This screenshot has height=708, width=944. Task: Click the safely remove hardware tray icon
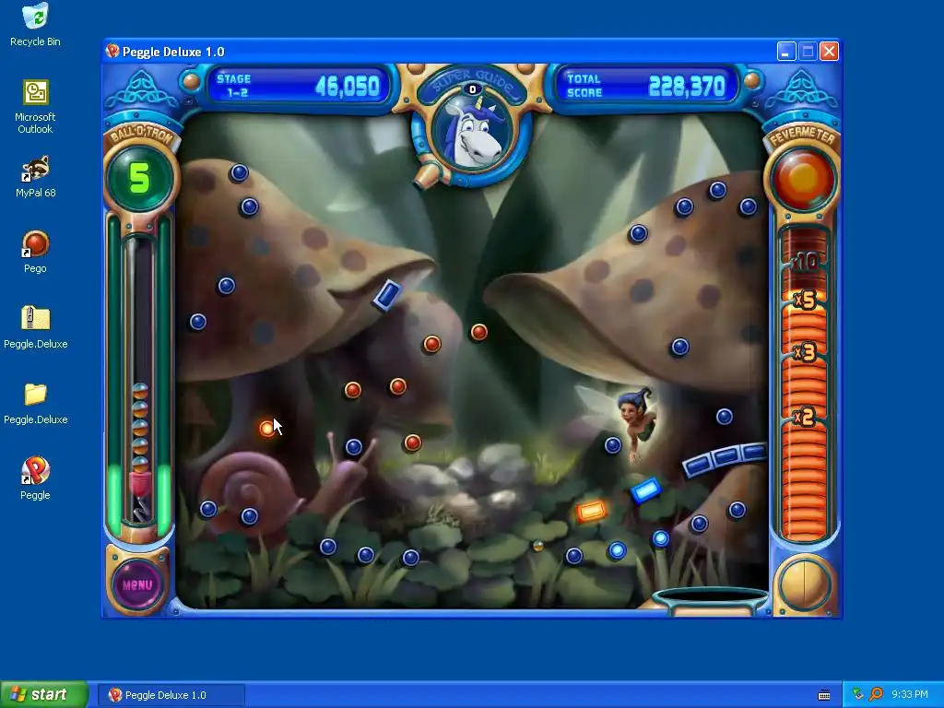pos(858,695)
